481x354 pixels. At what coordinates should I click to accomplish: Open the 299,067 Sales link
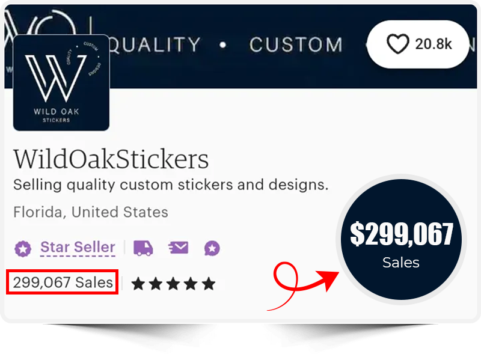tap(63, 282)
